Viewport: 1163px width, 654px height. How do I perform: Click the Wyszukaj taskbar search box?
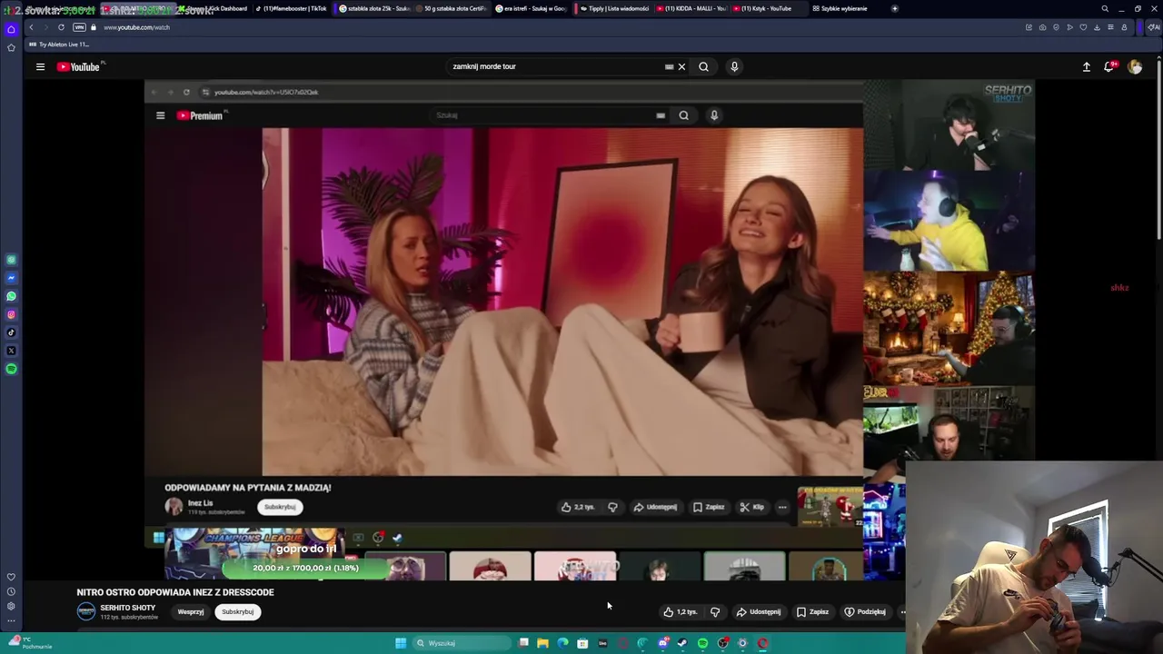[462, 643]
